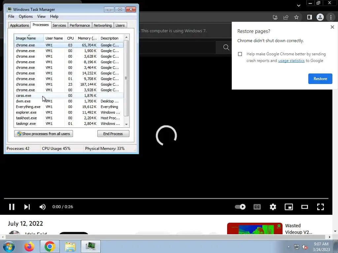Open Chrome three-dot menu

pyautogui.click(x=331, y=17)
